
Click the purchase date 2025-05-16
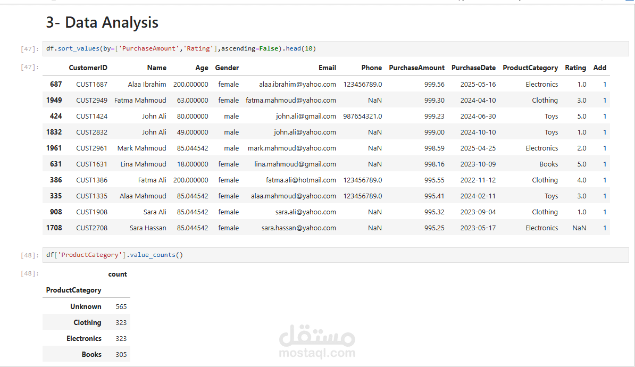pos(478,84)
